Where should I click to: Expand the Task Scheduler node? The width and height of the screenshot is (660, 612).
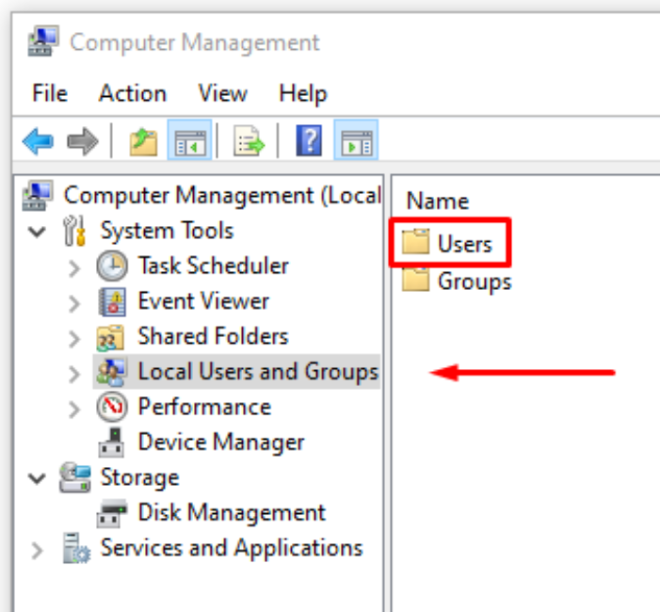(x=75, y=267)
